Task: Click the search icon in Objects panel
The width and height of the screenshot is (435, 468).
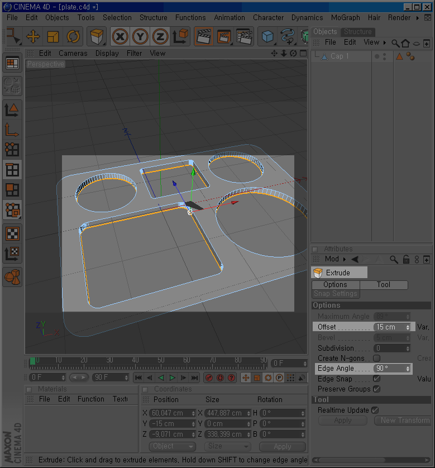Action: [x=395, y=43]
